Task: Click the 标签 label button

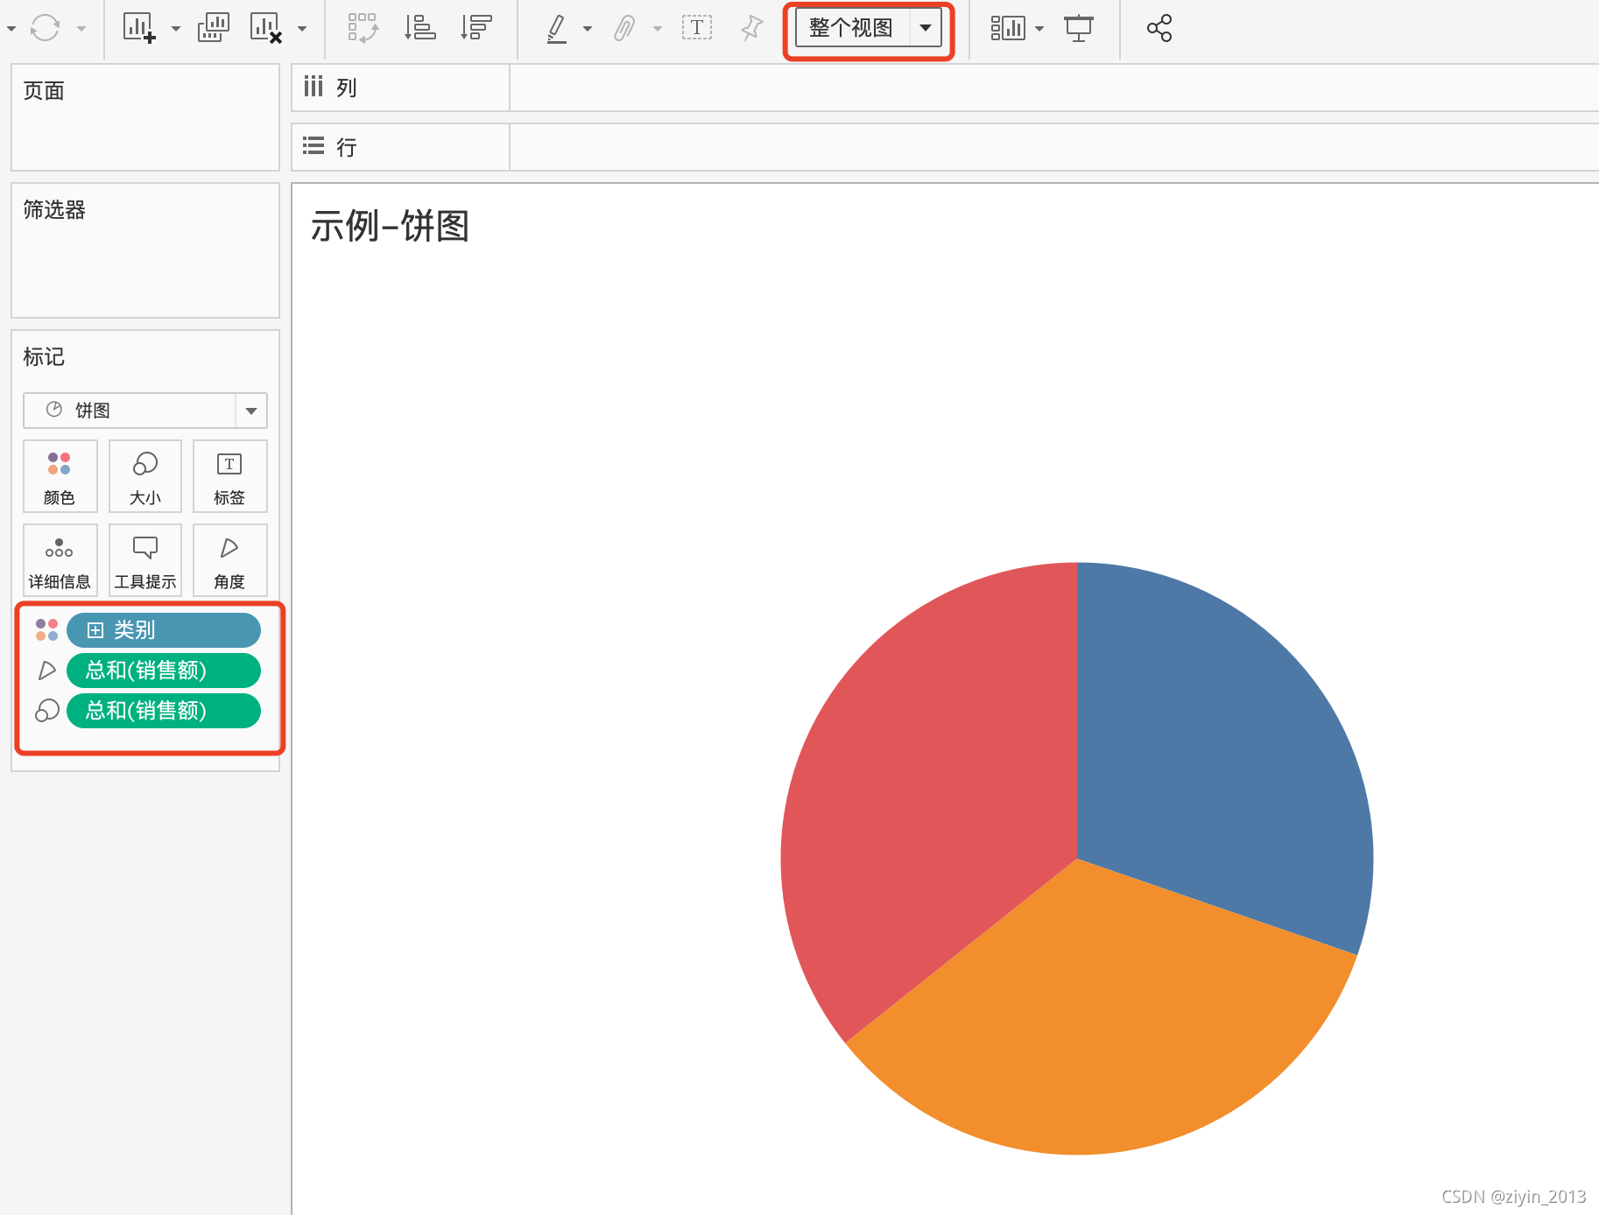Action: point(229,476)
